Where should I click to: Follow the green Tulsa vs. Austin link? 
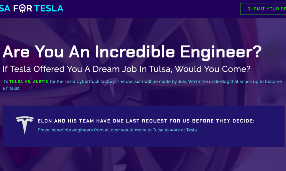coord(29,82)
